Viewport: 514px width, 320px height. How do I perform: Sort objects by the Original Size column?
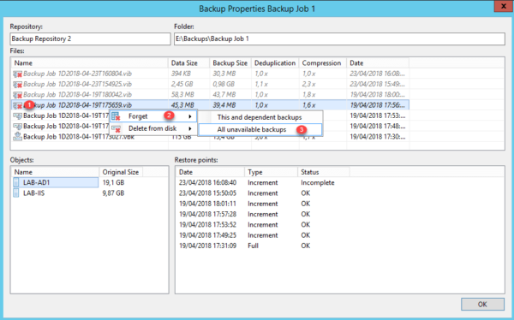pyautogui.click(x=121, y=172)
